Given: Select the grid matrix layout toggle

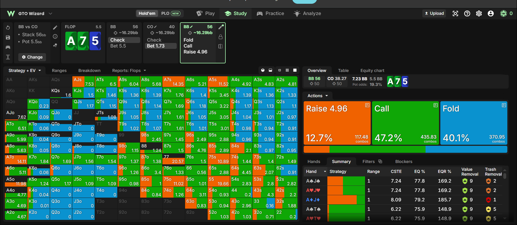Looking at the screenshot, I should tap(287, 70).
